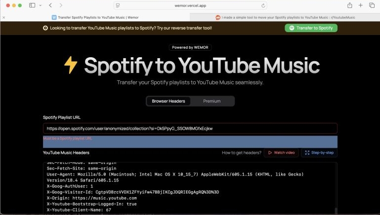This screenshot has width=380, height=215.
Task: Click the yellow lightning bolt icon
Action: 71,65
